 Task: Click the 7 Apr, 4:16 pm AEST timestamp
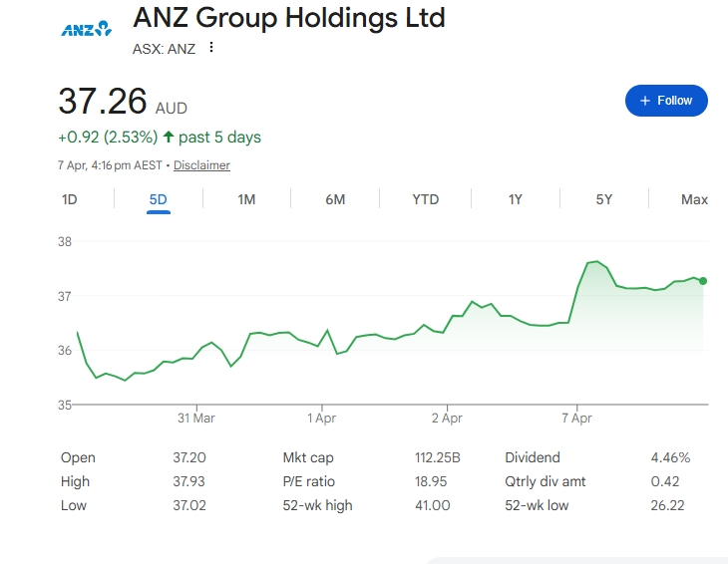pyautogui.click(x=110, y=165)
